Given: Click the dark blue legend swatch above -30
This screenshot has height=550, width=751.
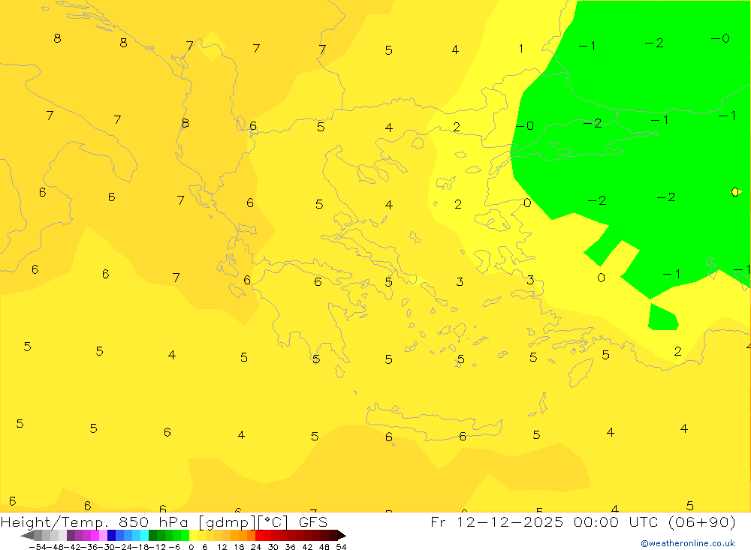Looking at the screenshot, I should point(111,535).
